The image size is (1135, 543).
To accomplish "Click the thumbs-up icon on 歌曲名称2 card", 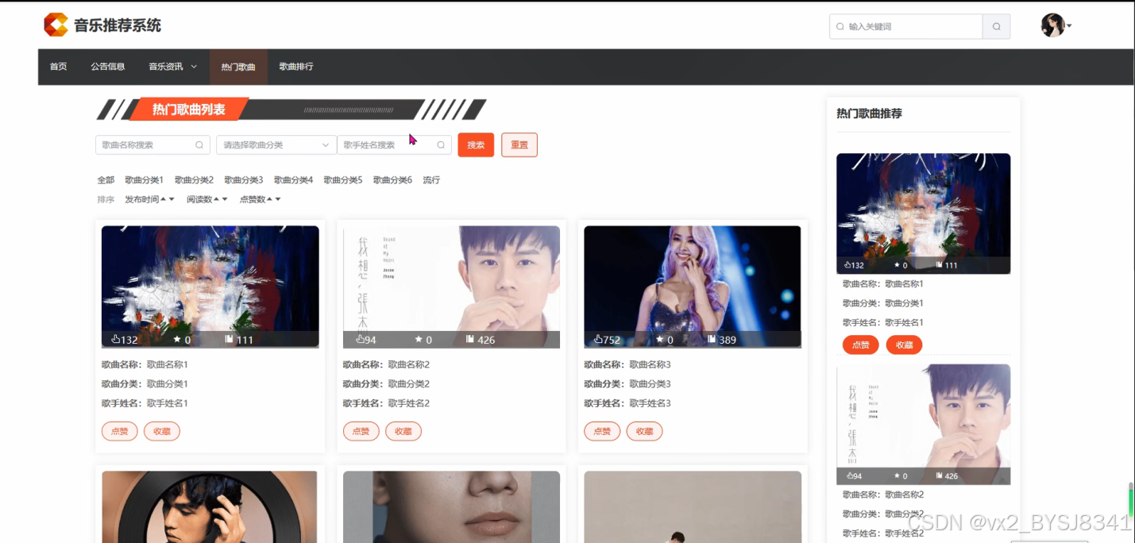I will [x=360, y=339].
